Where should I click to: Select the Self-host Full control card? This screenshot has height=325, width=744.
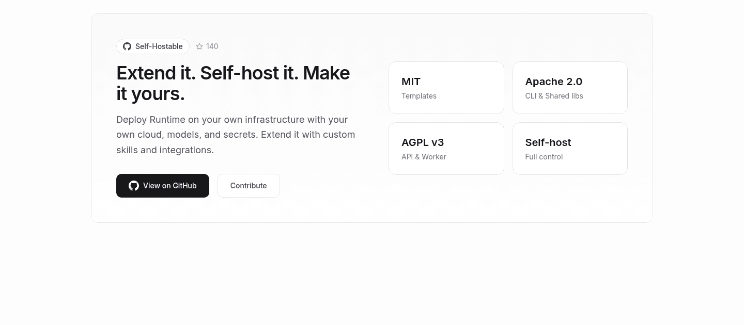(x=570, y=149)
